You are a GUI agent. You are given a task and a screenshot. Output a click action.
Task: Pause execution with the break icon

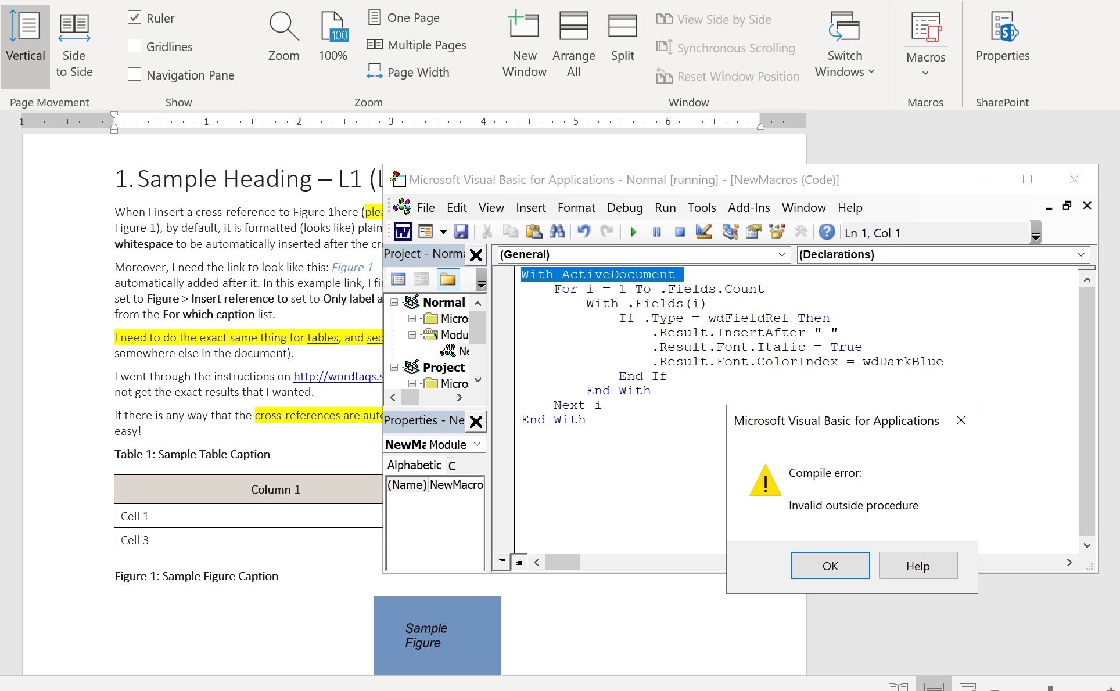(x=656, y=232)
